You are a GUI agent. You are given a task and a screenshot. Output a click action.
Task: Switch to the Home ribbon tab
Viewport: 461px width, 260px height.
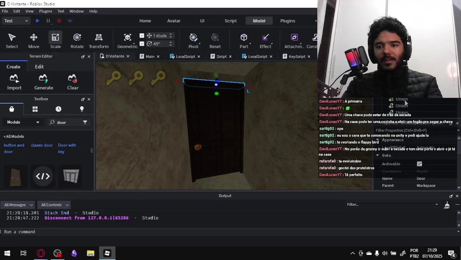pos(145,21)
